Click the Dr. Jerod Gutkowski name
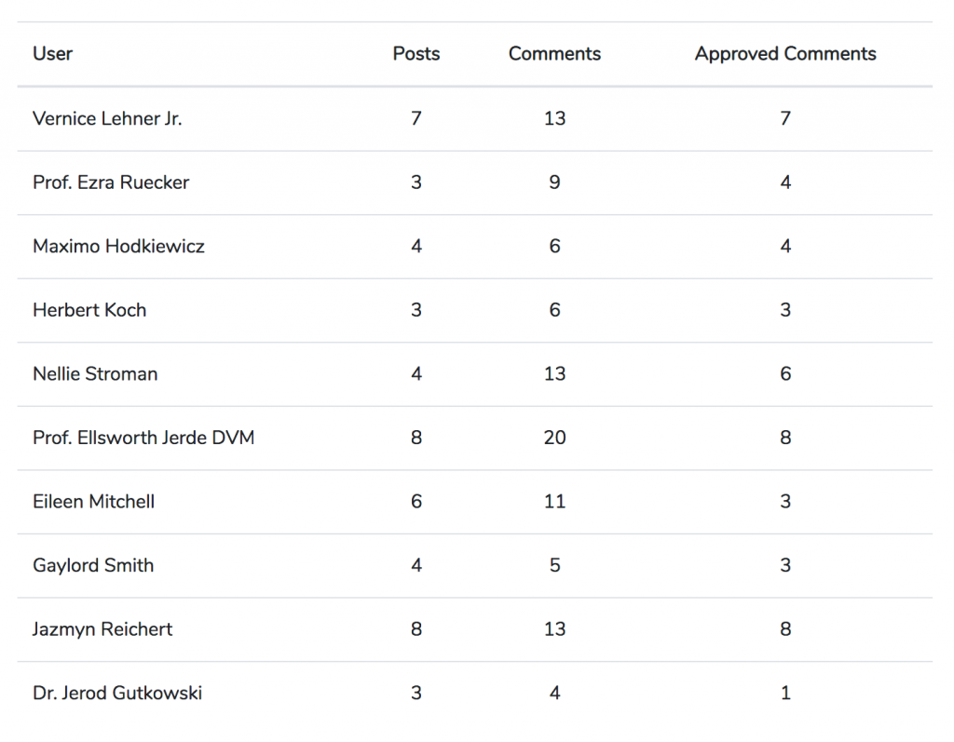This screenshot has width=954, height=742. [117, 693]
